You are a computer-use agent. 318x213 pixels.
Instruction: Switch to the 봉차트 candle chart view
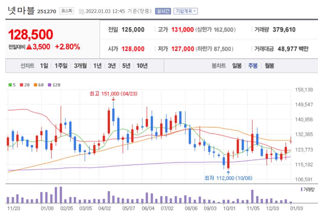(219, 66)
